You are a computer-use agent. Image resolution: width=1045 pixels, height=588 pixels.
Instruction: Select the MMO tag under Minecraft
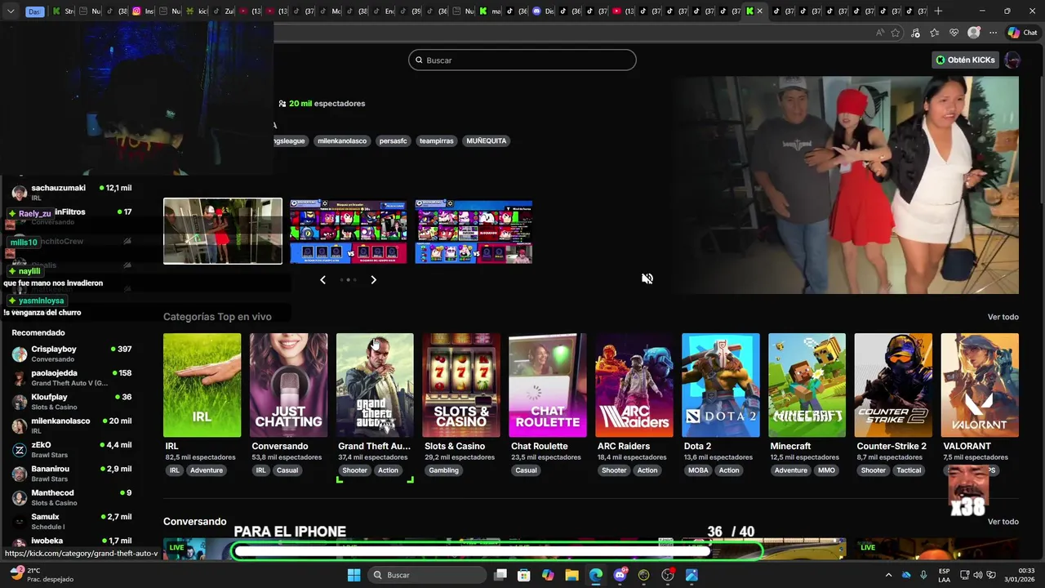pos(826,470)
